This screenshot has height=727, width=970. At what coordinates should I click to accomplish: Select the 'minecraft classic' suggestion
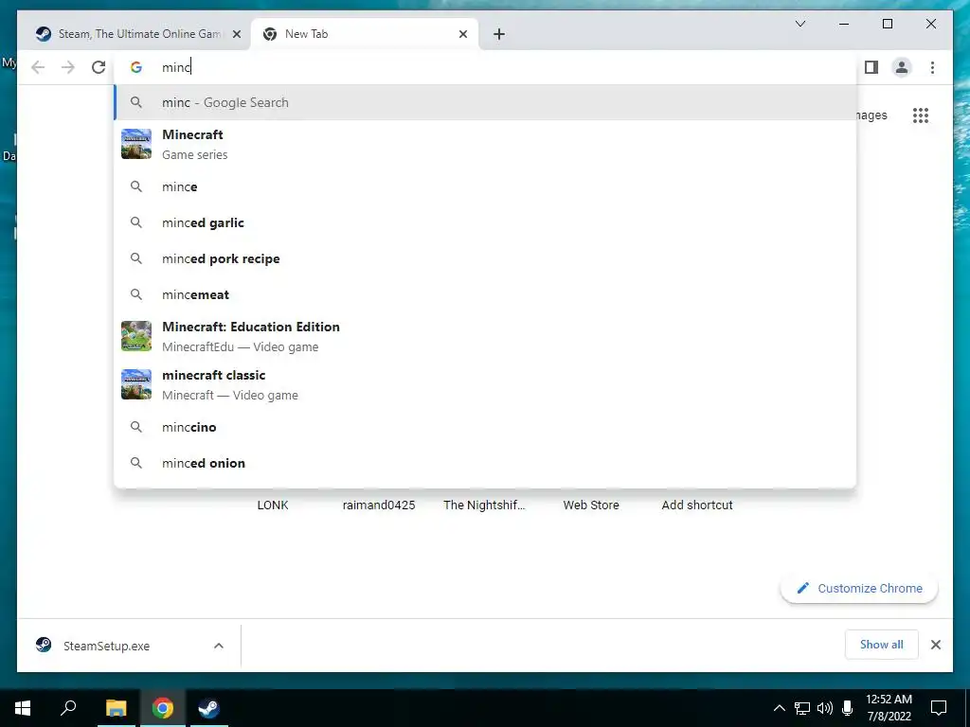tap(485, 384)
